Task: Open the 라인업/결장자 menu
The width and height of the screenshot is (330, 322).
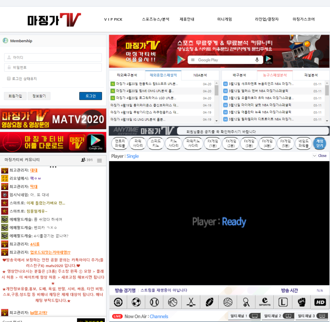Action: point(266,19)
